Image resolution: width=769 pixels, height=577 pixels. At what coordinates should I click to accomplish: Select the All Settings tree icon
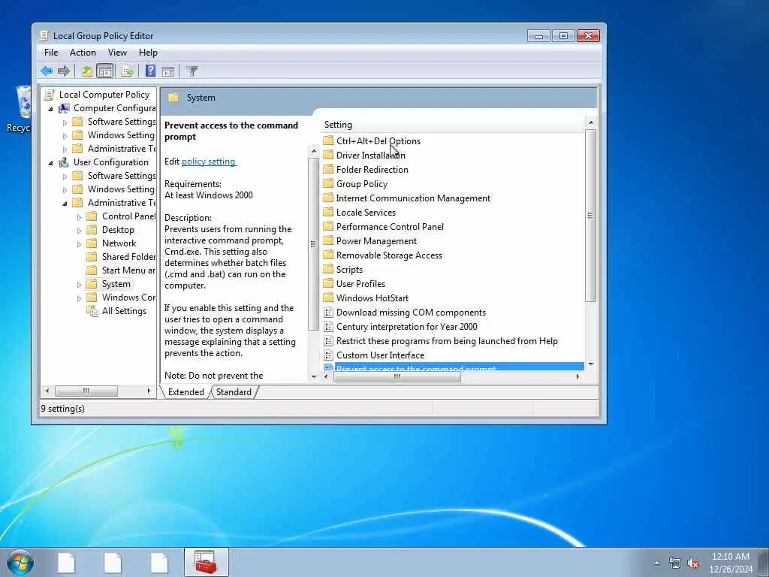pos(92,311)
